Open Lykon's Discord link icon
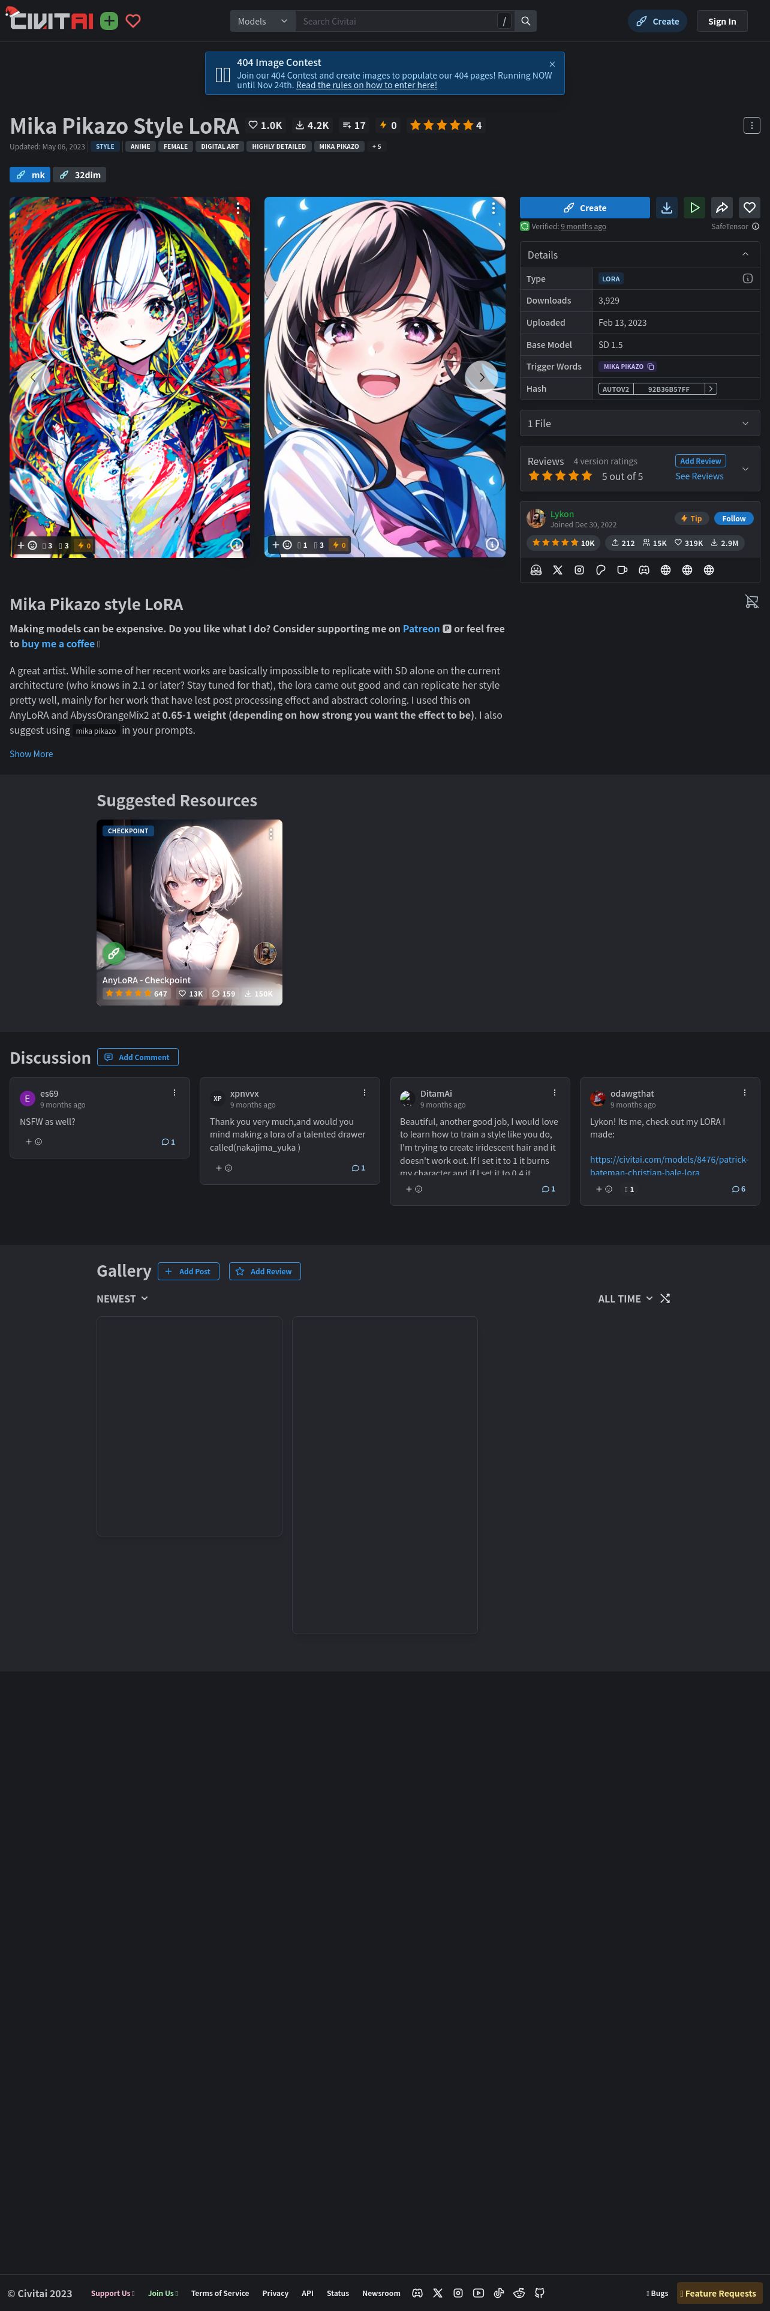 tap(643, 570)
